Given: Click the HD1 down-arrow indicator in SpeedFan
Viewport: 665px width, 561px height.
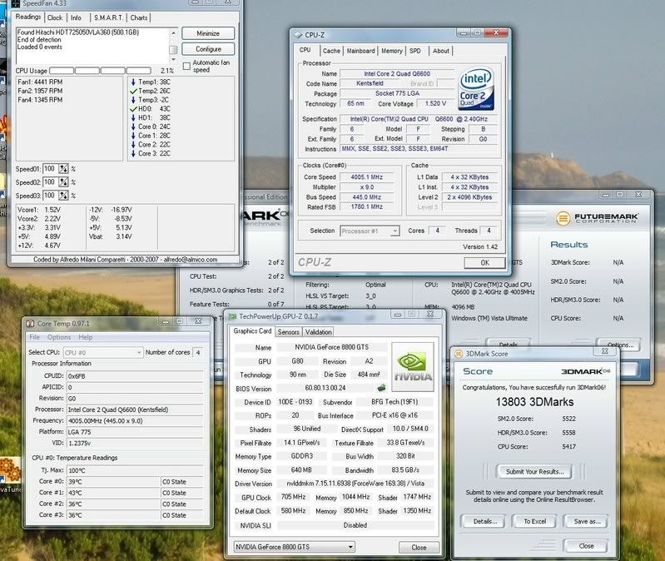Looking at the screenshot, I should (x=133, y=117).
